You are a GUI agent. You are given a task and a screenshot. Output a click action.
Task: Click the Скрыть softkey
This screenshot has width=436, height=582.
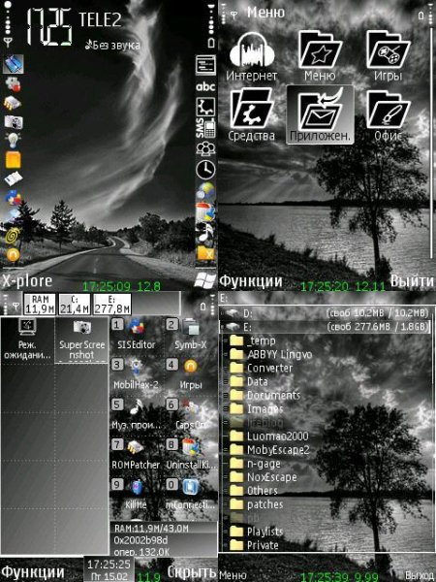191,571
